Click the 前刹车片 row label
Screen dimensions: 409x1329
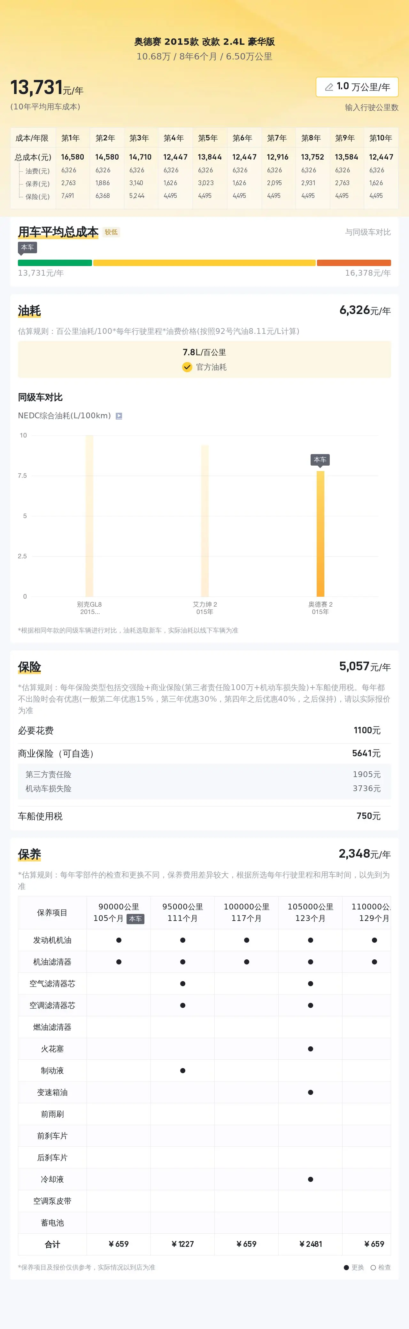pyautogui.click(x=53, y=1136)
